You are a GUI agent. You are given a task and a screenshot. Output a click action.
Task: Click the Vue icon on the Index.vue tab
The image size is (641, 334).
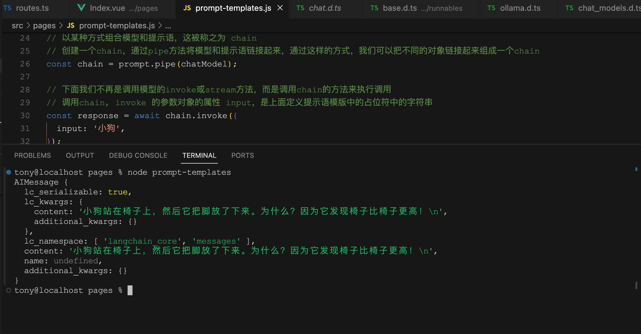pos(81,7)
